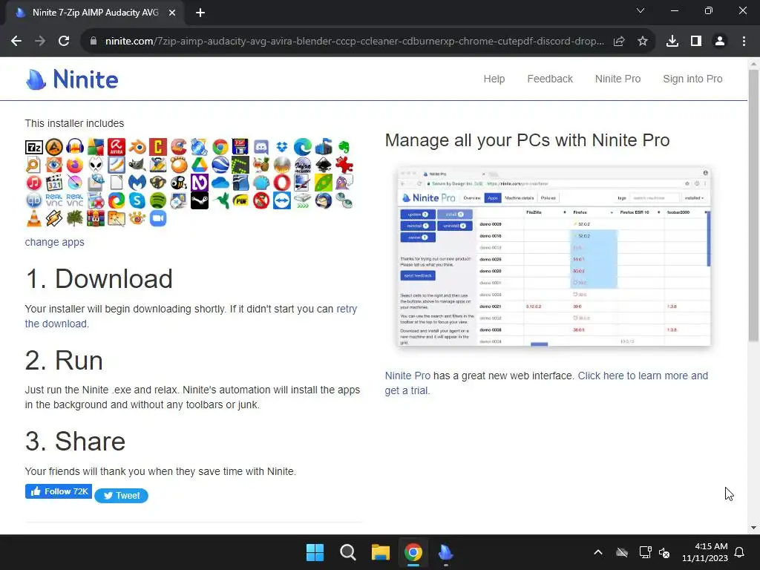This screenshot has height=570, width=760.
Task: Click the Facebook Follow 72K button
Action: 58,491
